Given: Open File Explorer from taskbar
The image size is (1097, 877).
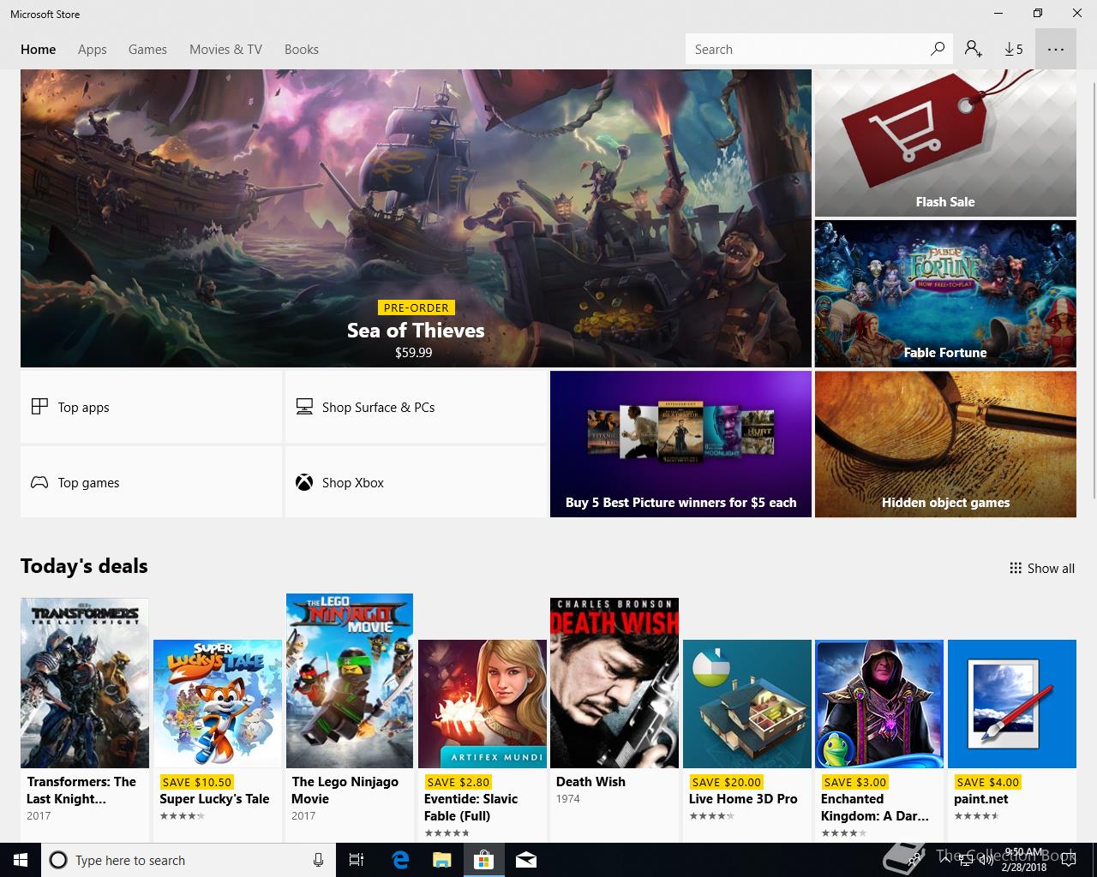Looking at the screenshot, I should (x=441, y=860).
